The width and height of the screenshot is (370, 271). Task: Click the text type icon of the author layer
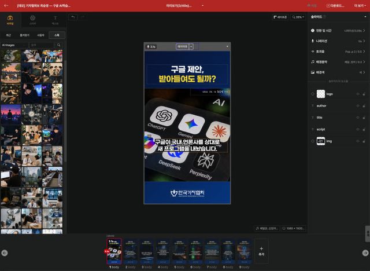313,106
